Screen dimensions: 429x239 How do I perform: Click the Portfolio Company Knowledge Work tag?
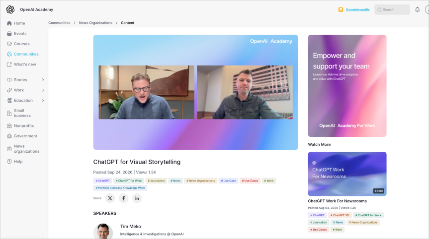click(x=120, y=188)
